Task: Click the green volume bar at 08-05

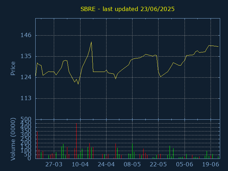Action: pos(132,151)
